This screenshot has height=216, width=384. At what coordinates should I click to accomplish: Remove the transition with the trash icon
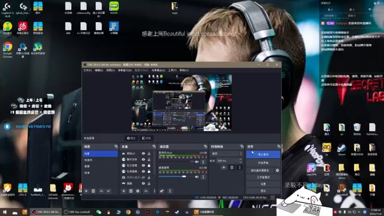tap(232, 168)
